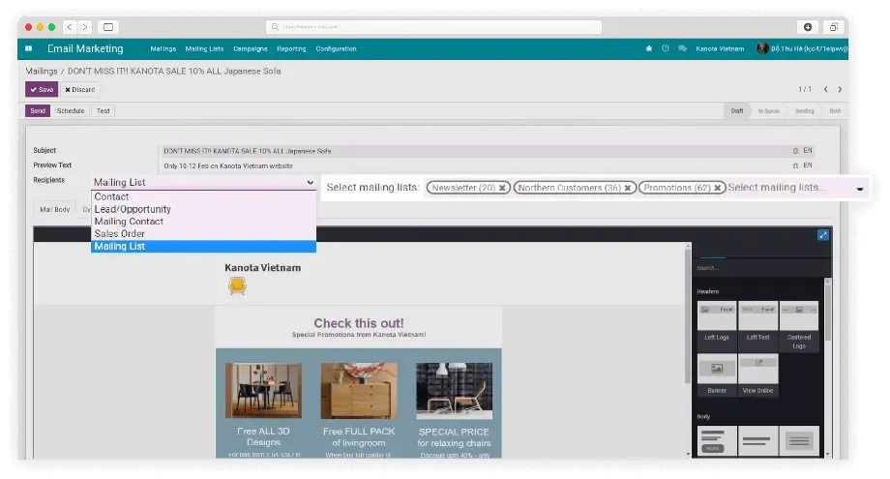
Task: Click the Sent status stage
Action: (834, 111)
